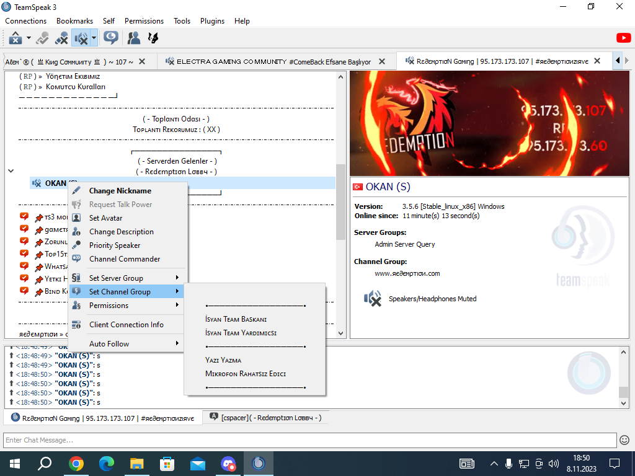Open the Permissions menu in menu bar
Image resolution: width=635 pixels, height=476 pixels.
(144, 21)
